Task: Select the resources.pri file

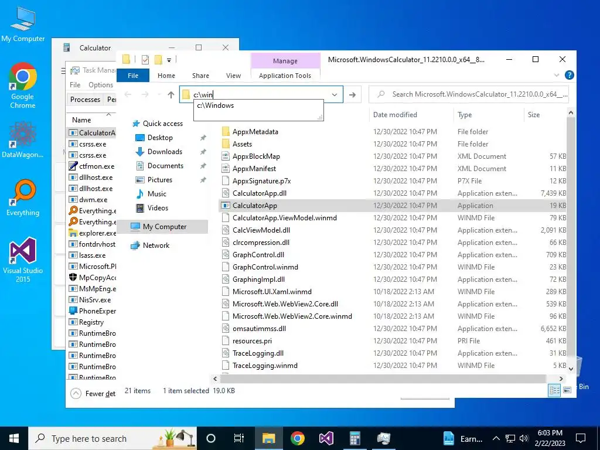Action: pyautogui.click(x=252, y=341)
